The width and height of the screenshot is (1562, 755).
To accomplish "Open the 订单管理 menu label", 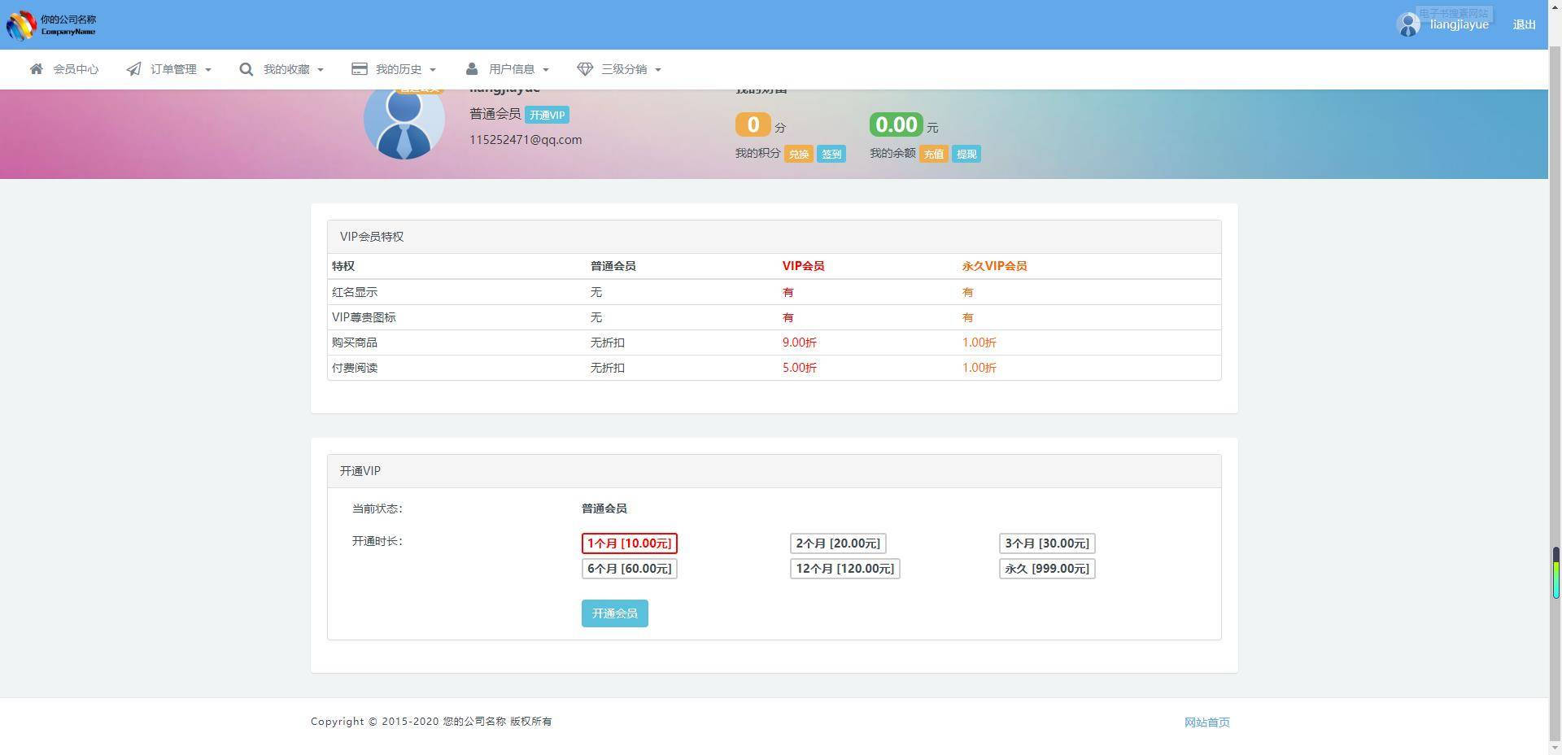I will pyautogui.click(x=173, y=69).
